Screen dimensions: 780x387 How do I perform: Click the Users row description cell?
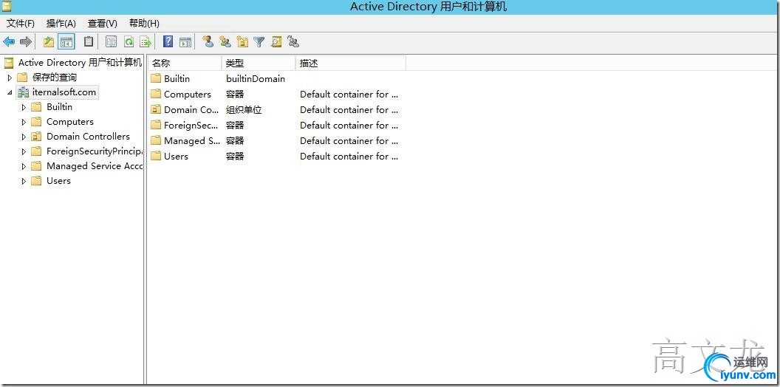click(349, 156)
